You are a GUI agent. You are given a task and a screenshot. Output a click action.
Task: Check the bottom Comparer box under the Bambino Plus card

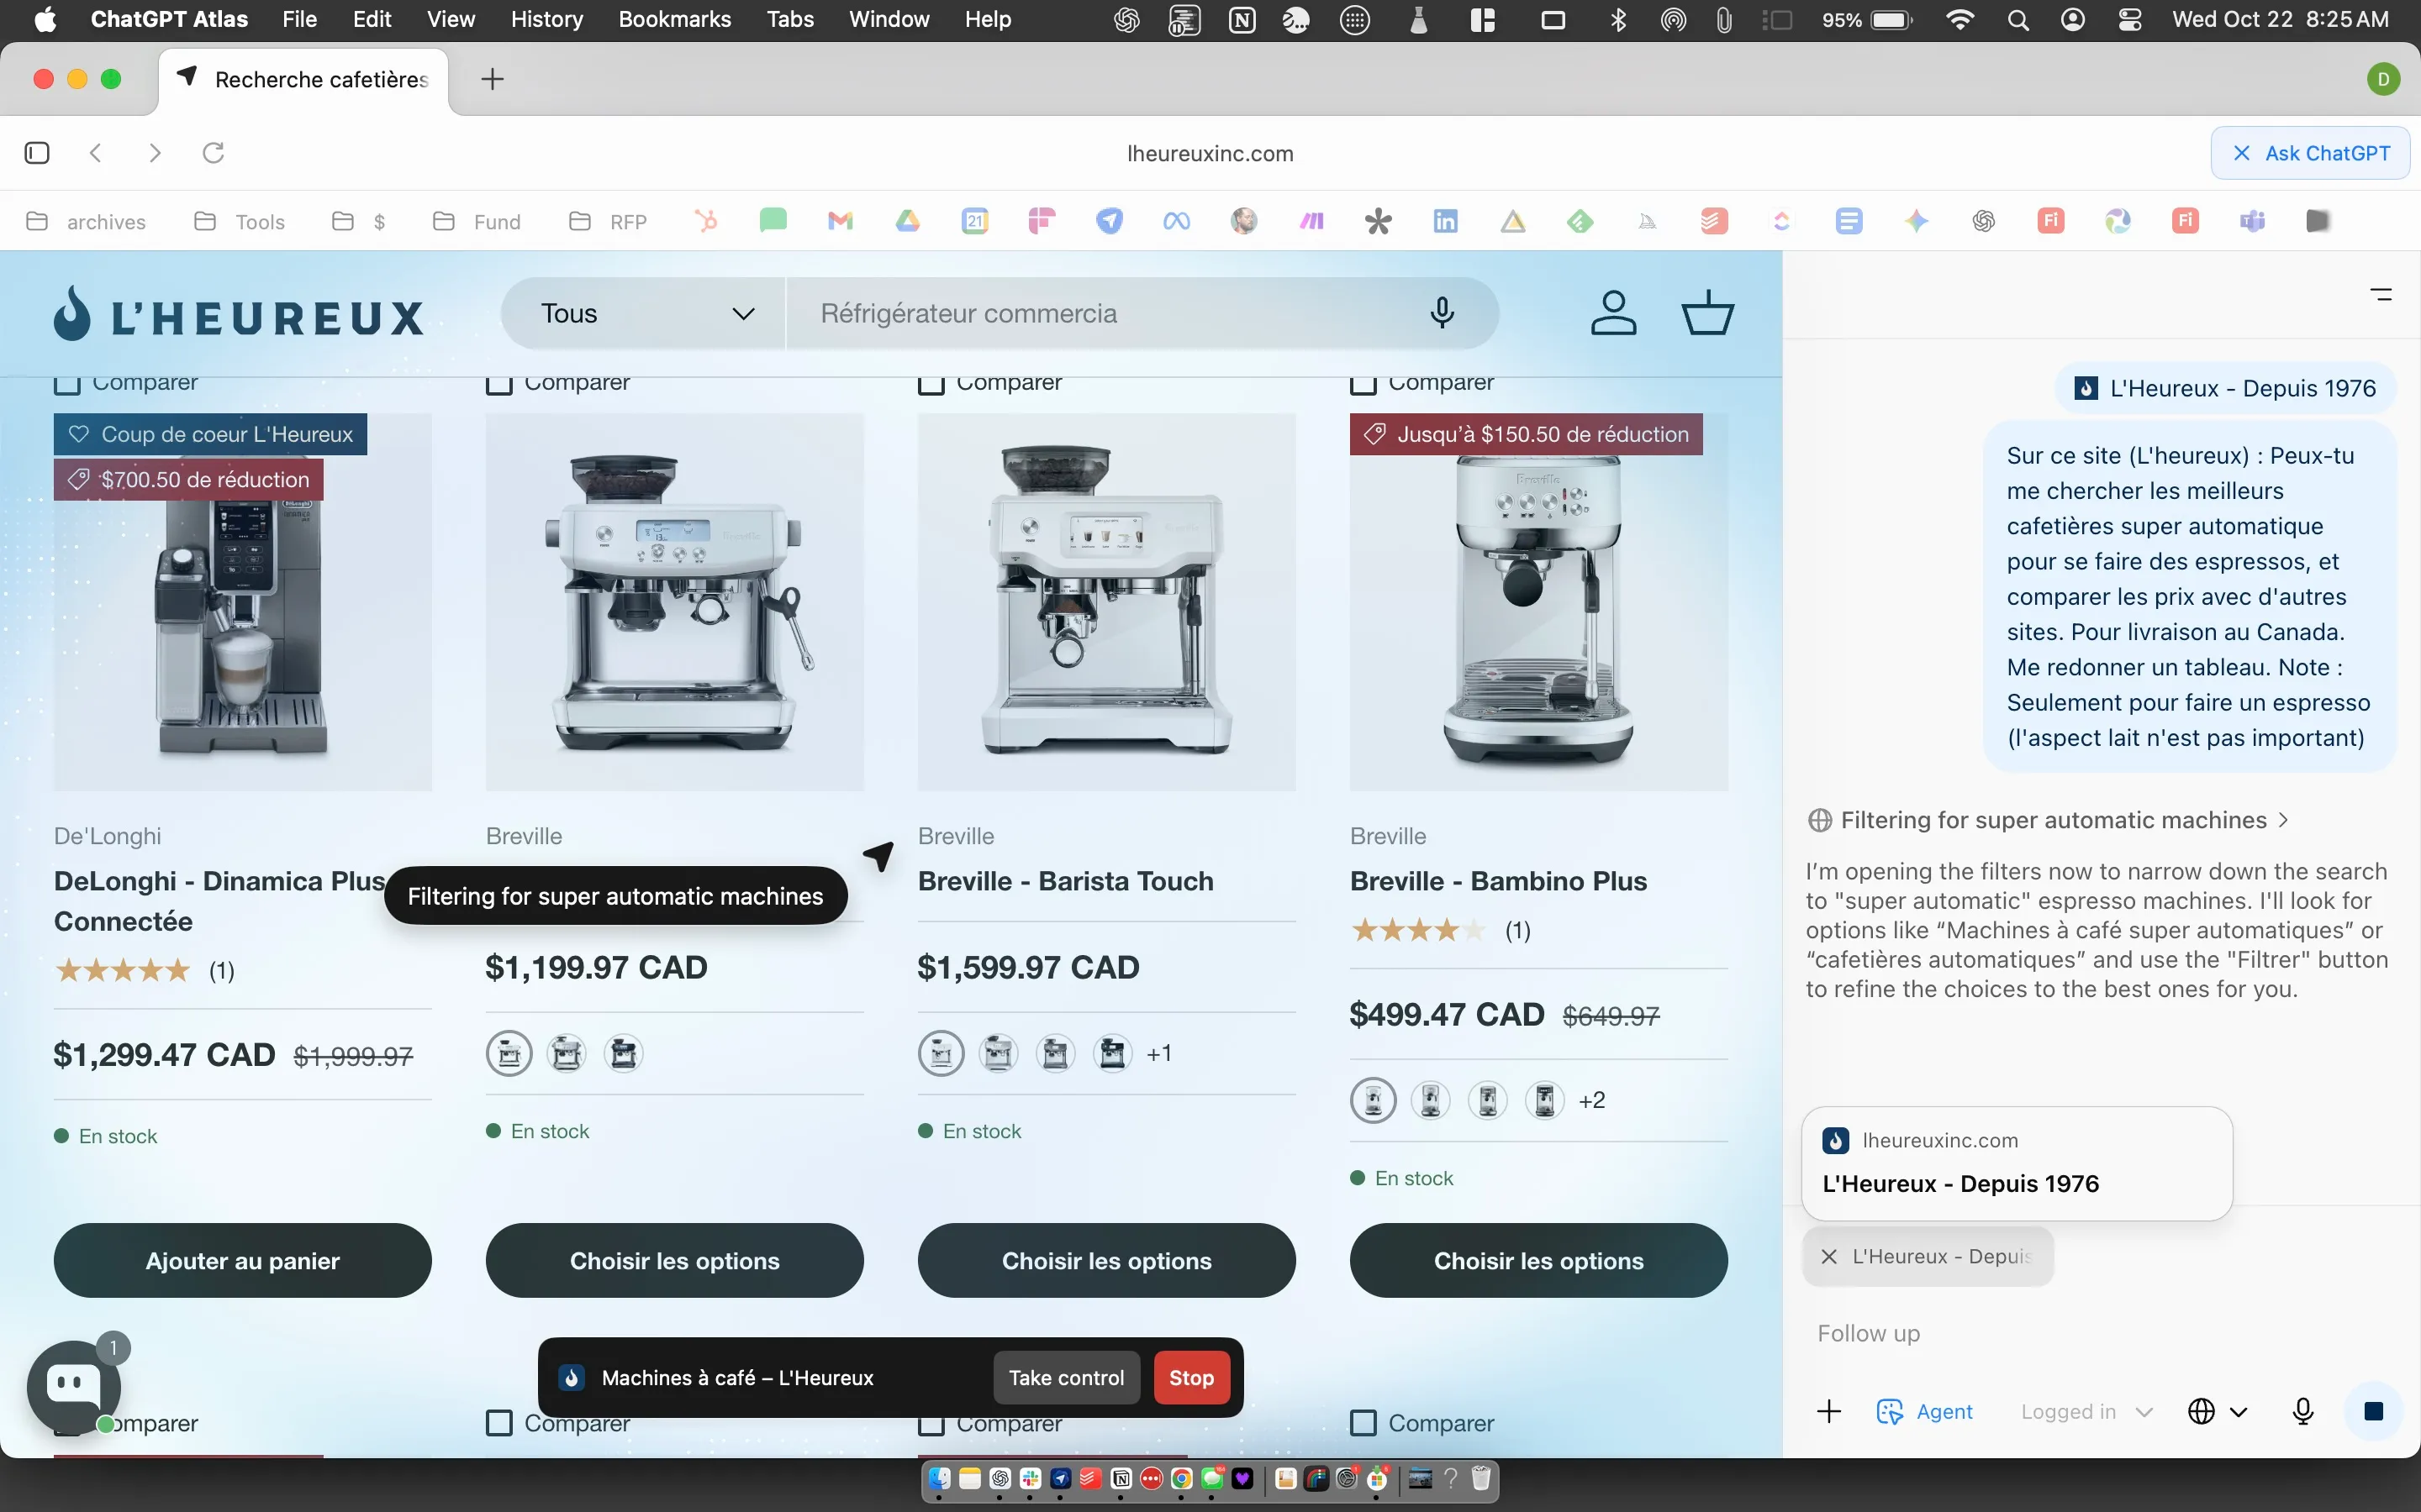(x=1363, y=1423)
